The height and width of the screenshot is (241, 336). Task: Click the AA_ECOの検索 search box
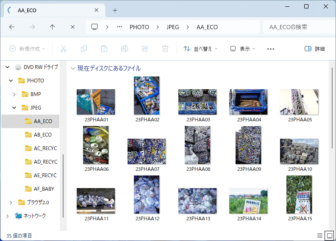click(x=297, y=27)
